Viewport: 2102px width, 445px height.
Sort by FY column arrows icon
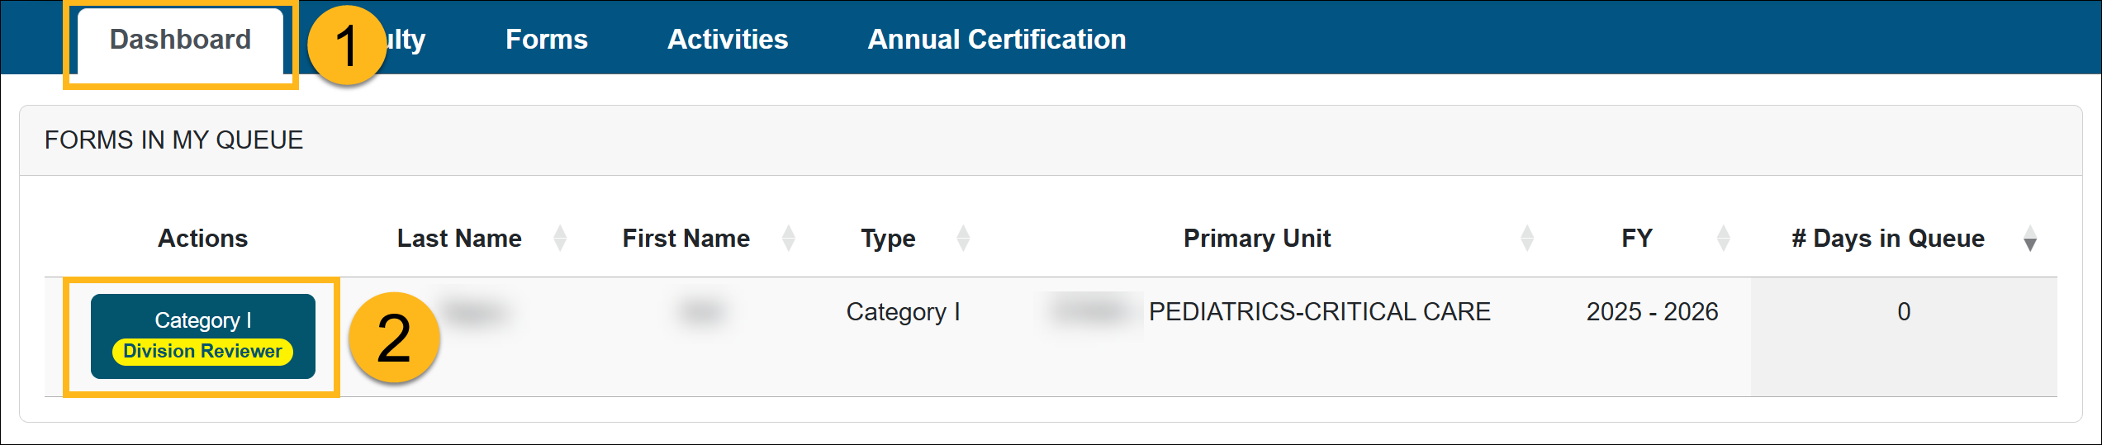coord(1723,239)
